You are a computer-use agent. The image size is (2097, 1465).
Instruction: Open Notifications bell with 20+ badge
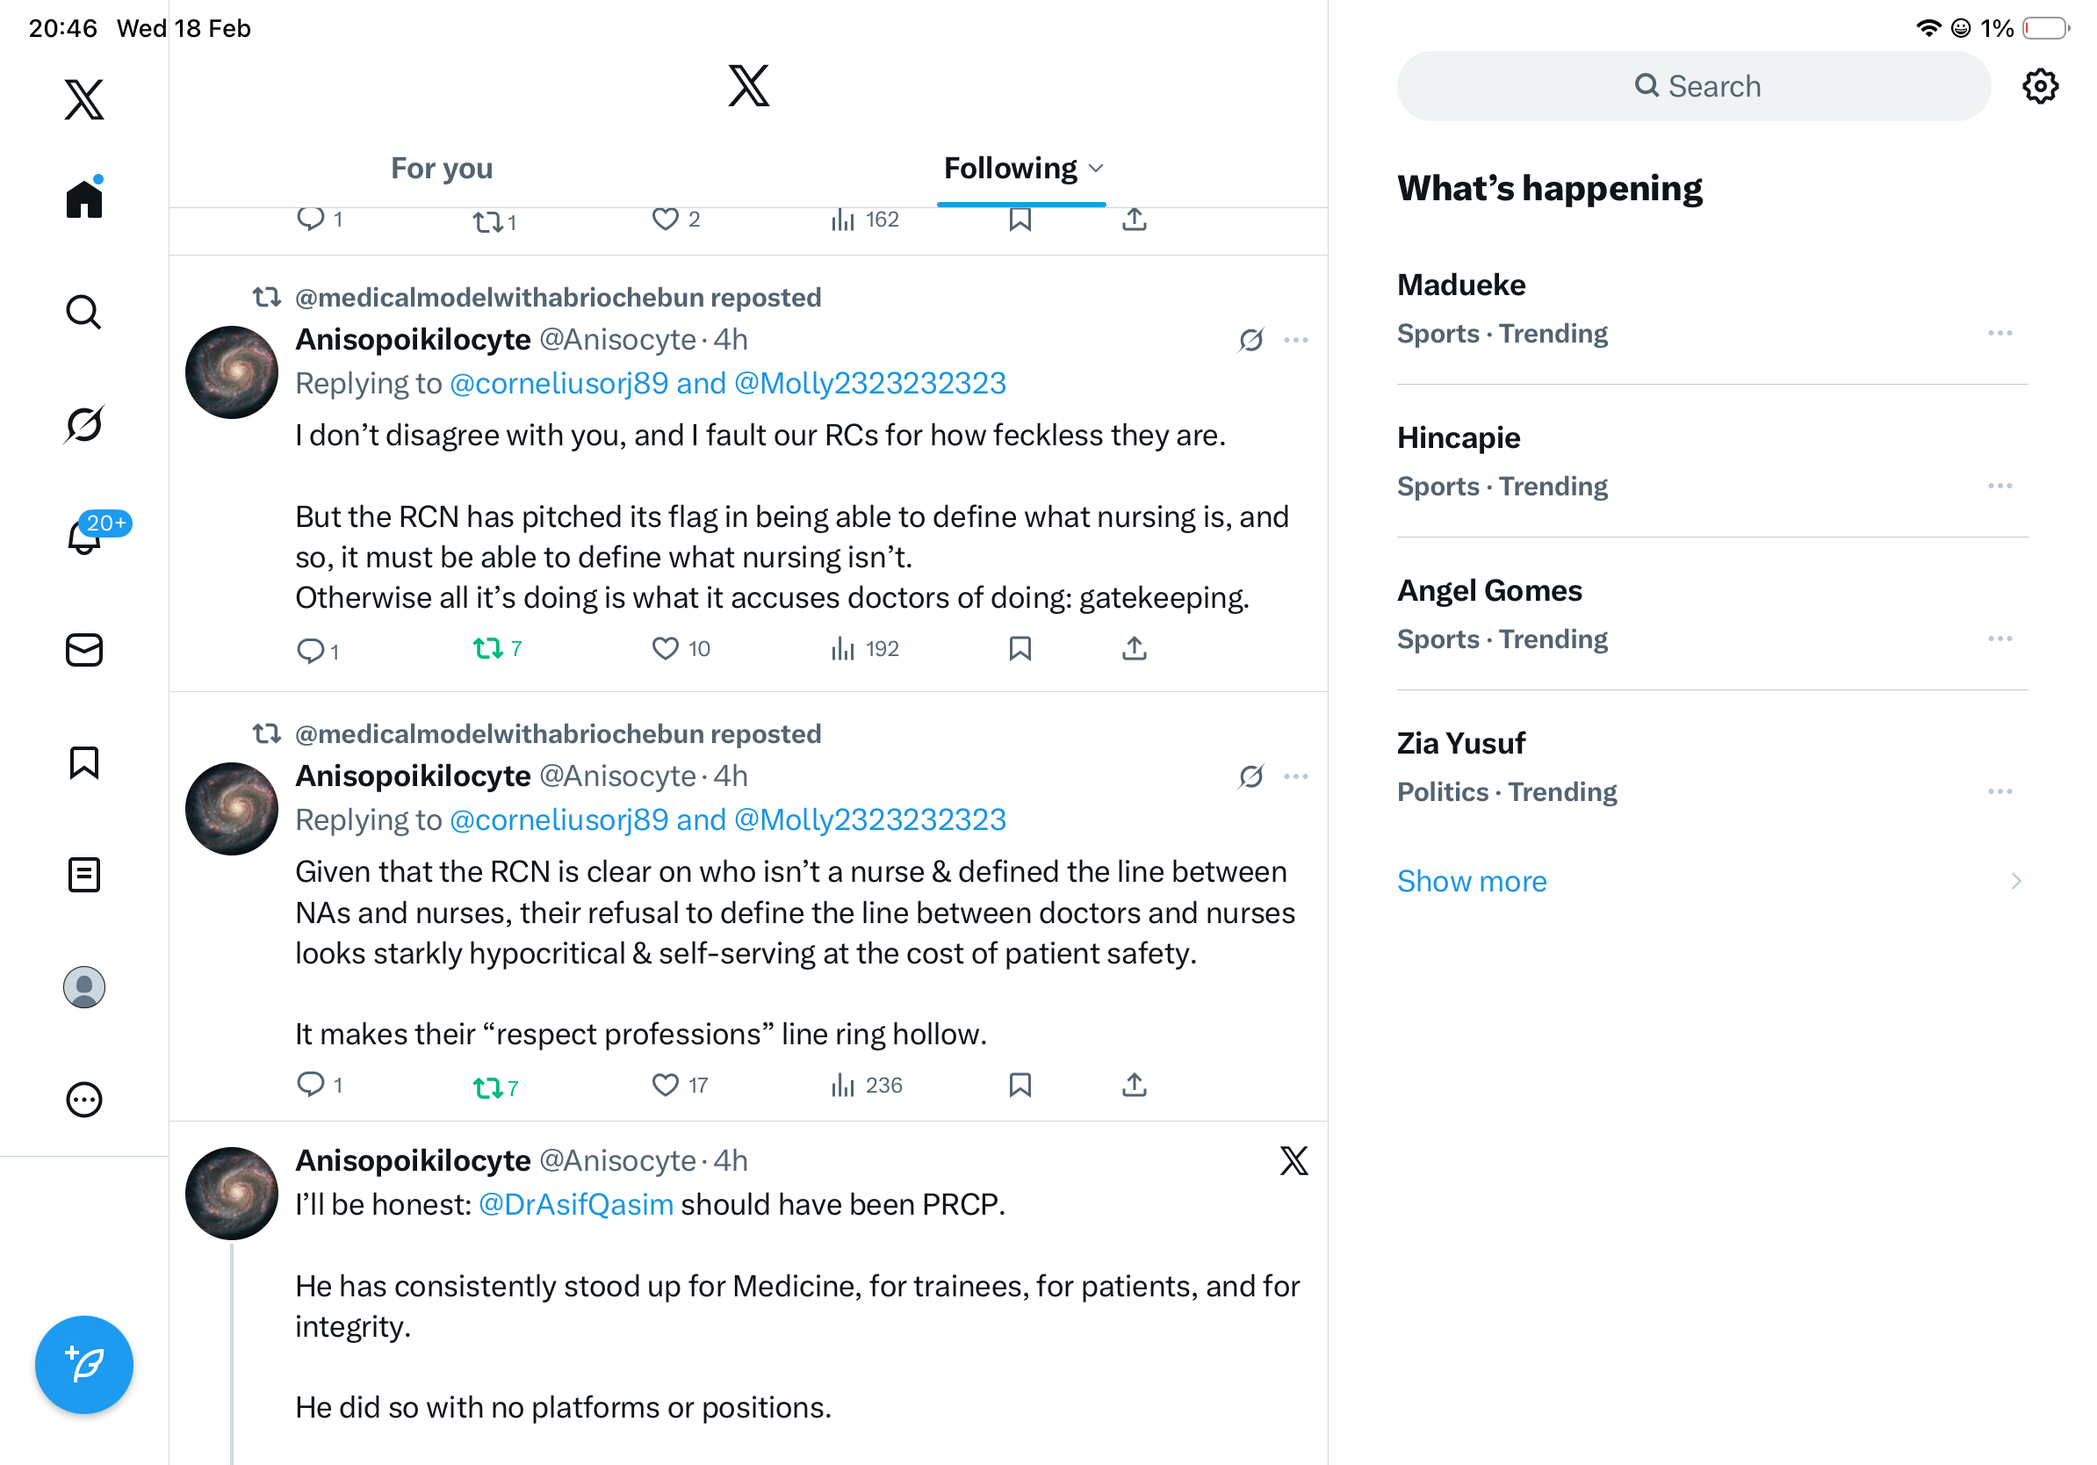84,537
